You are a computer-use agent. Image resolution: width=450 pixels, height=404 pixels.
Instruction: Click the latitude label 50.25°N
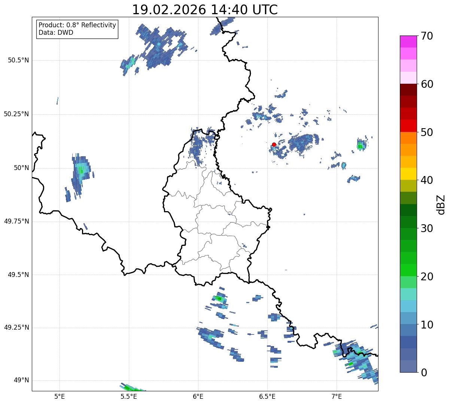pyautogui.click(x=16, y=114)
